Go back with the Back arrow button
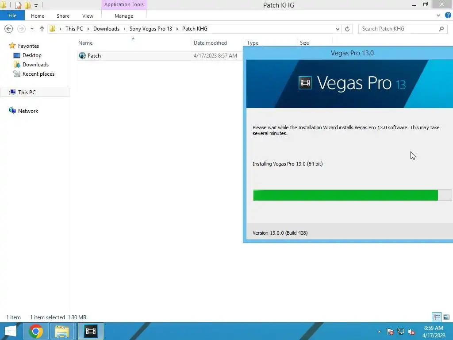Screen dimensions: 453x340 pos(9,29)
